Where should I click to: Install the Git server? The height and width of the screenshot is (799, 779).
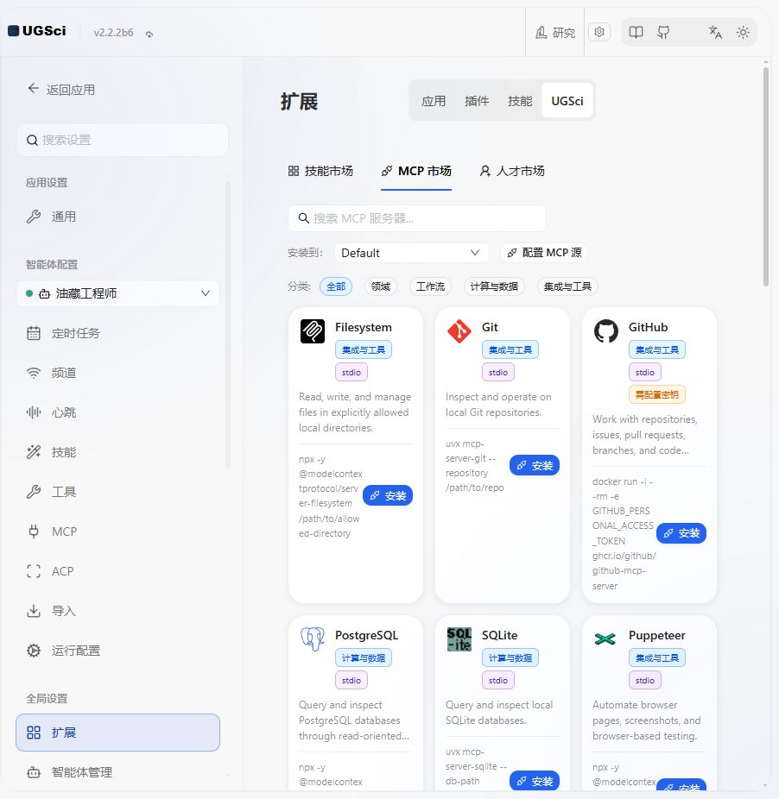(x=534, y=465)
